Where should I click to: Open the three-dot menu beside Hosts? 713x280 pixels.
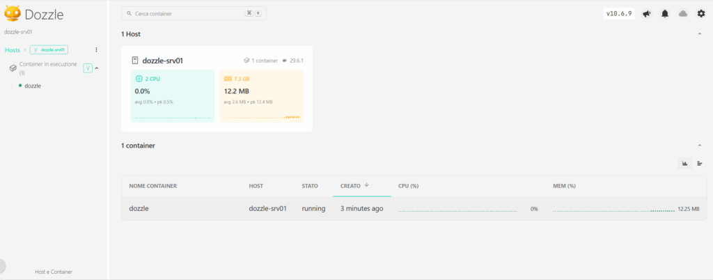(96, 49)
